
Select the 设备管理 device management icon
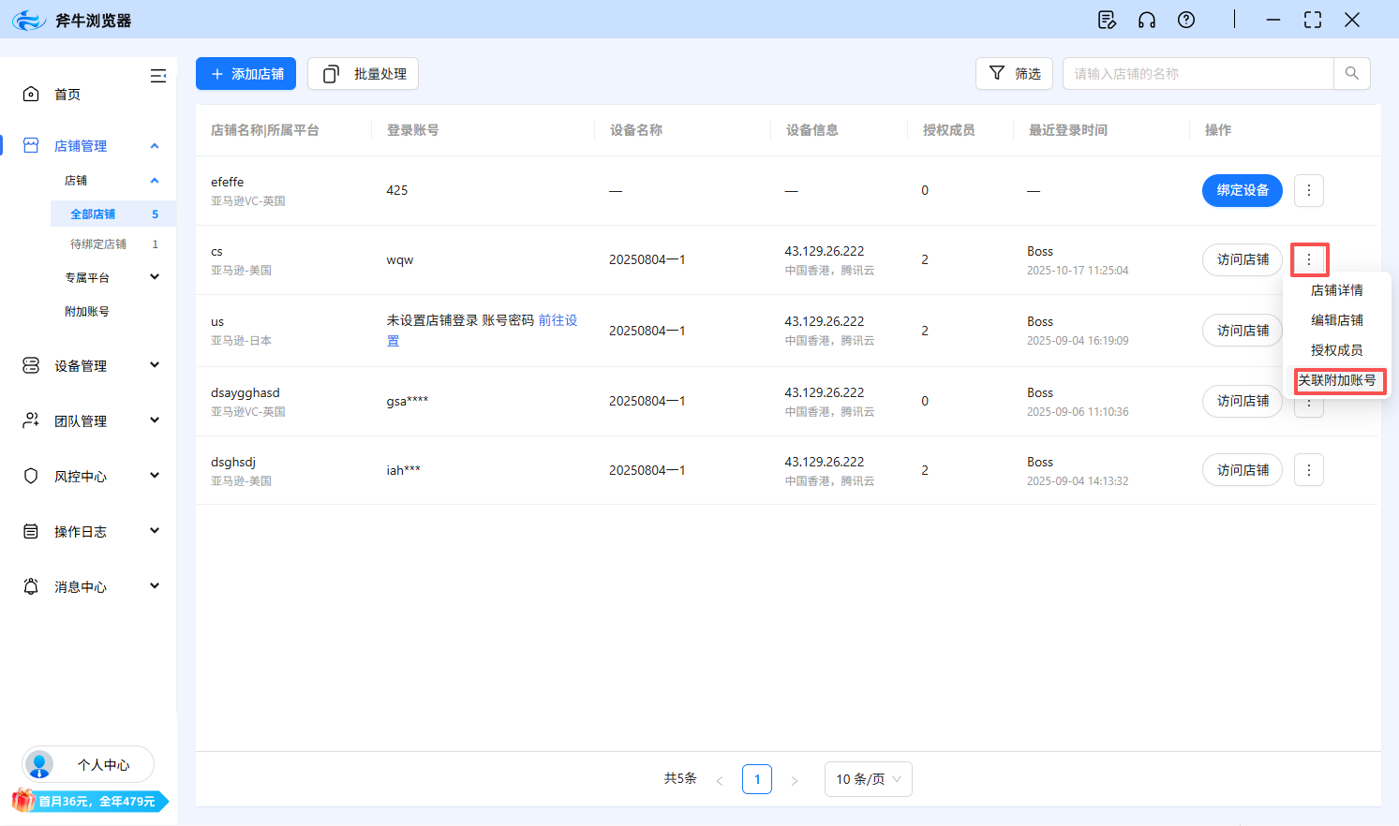pos(29,365)
